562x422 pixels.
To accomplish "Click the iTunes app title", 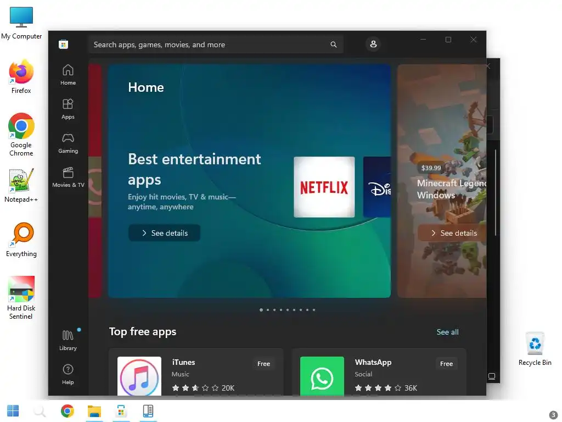I will (183, 362).
